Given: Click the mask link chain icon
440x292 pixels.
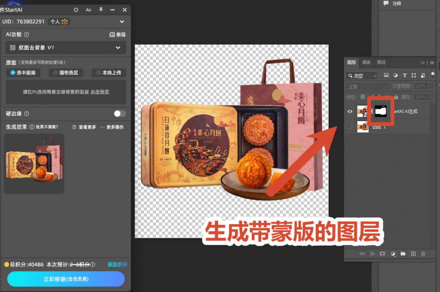Looking at the screenshot, I should pyautogui.click(x=372, y=111).
